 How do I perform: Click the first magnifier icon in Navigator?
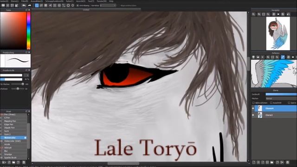[254, 14]
